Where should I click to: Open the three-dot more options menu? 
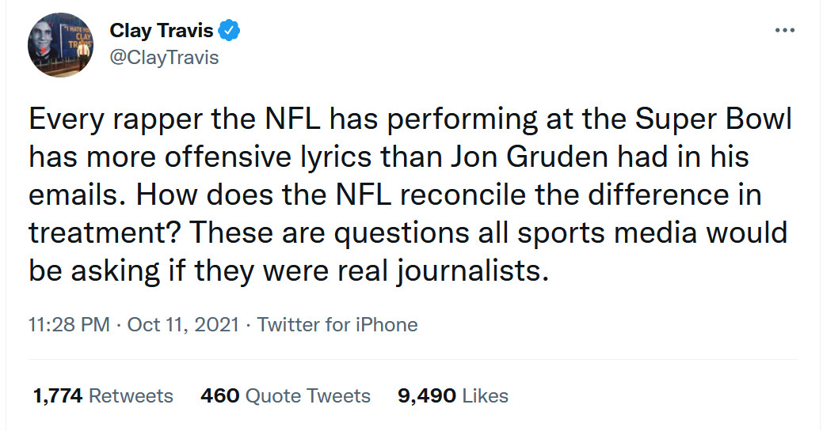(x=784, y=31)
